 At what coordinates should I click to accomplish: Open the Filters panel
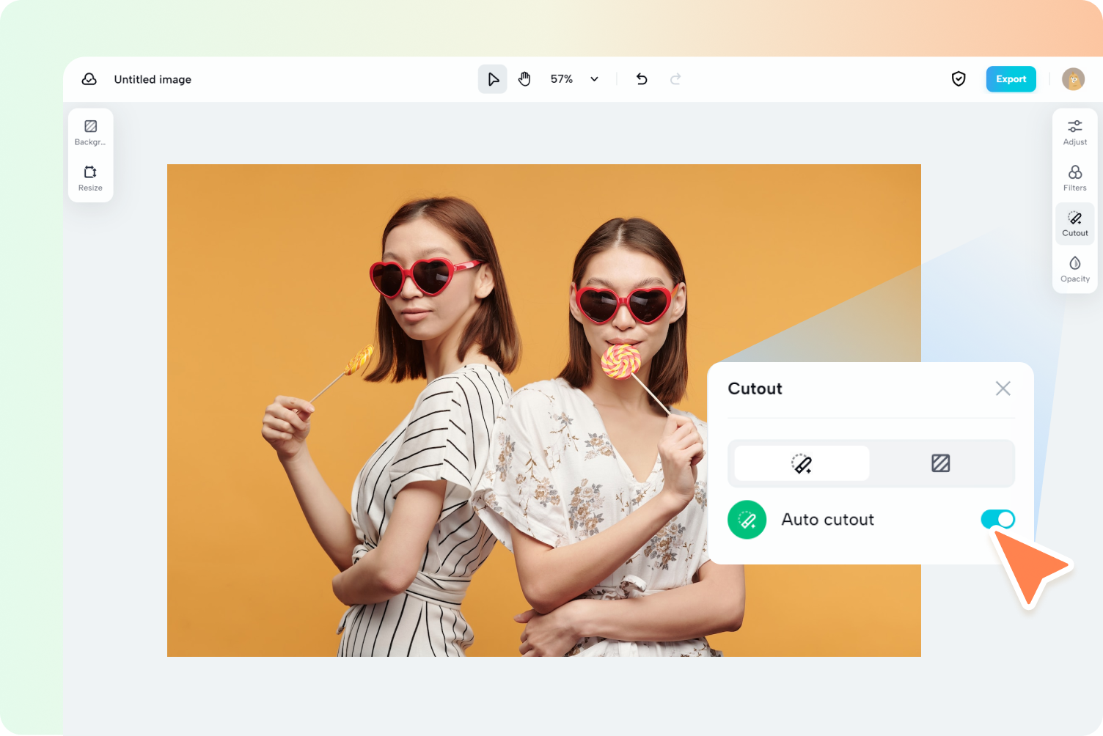[x=1074, y=177]
